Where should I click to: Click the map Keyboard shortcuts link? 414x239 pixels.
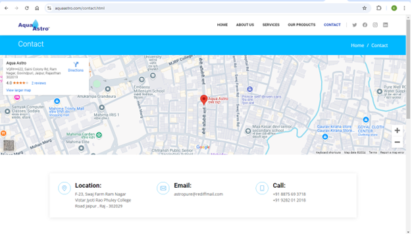pyautogui.click(x=328, y=152)
